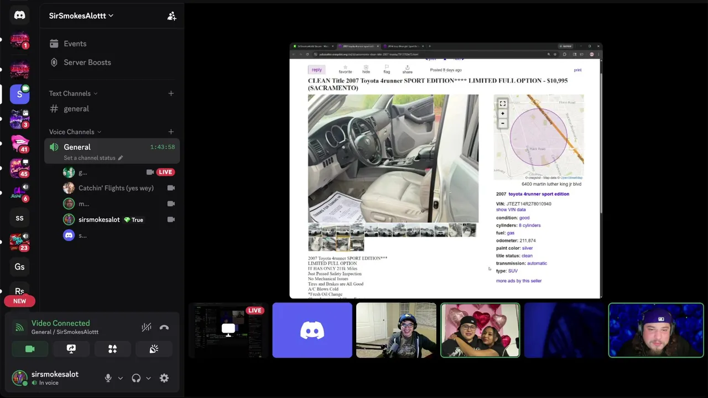Start an activity

click(x=112, y=349)
